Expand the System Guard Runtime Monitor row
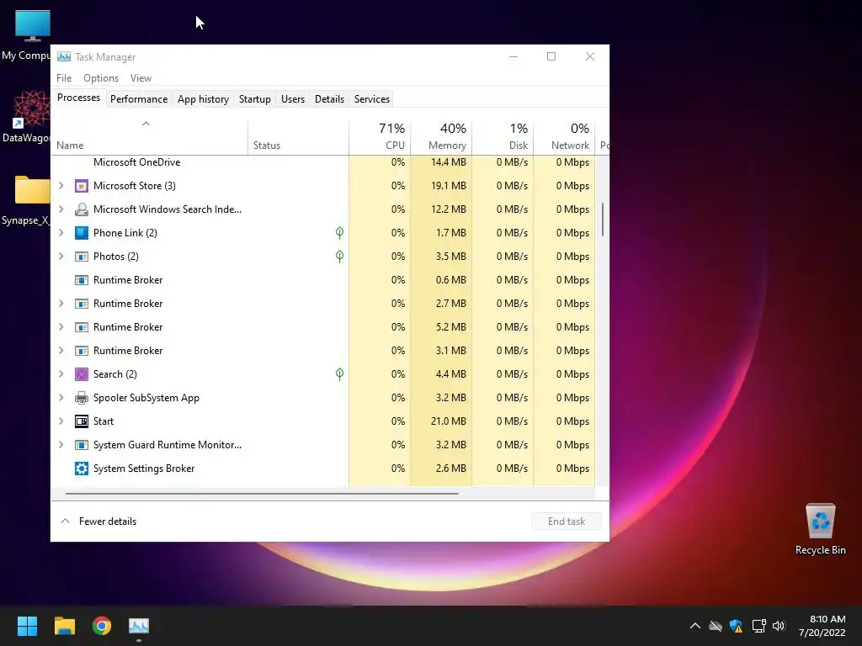 (61, 445)
